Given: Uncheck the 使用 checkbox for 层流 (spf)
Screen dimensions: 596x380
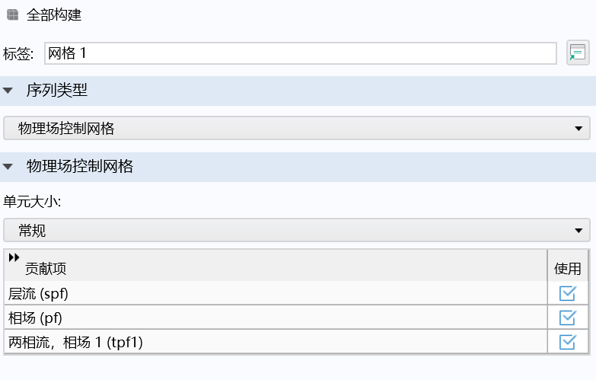Looking at the screenshot, I should click(567, 293).
